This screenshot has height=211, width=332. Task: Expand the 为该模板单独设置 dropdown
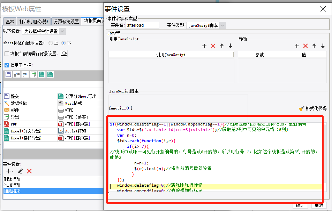click(62, 31)
